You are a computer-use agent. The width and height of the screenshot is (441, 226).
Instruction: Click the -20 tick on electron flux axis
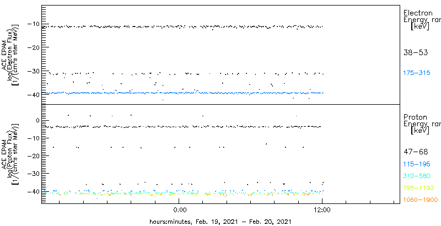(x=34, y=47)
